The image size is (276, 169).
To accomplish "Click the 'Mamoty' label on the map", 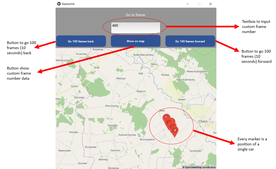I will tap(103, 160).
